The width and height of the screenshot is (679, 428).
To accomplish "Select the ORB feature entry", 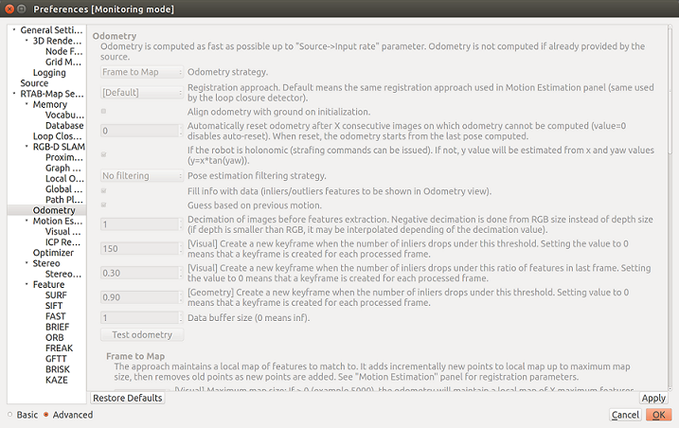I will click(x=55, y=339).
